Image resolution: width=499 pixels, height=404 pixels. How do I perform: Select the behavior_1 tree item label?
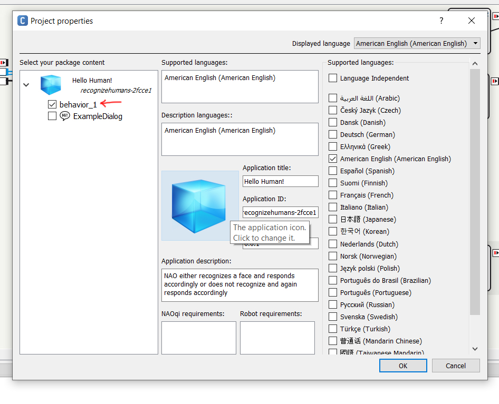click(x=78, y=105)
